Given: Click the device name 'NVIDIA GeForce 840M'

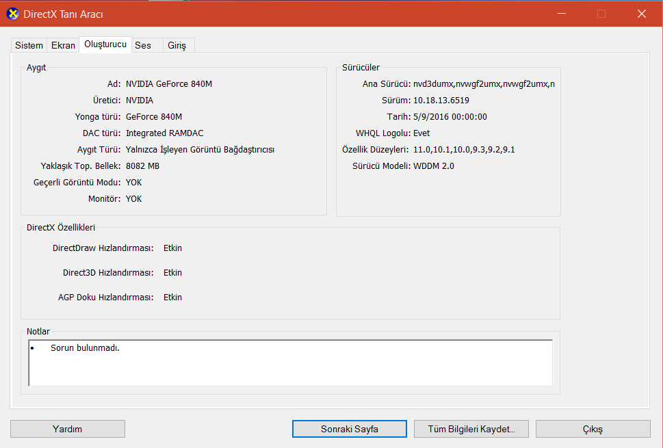Looking at the screenshot, I should tap(169, 83).
